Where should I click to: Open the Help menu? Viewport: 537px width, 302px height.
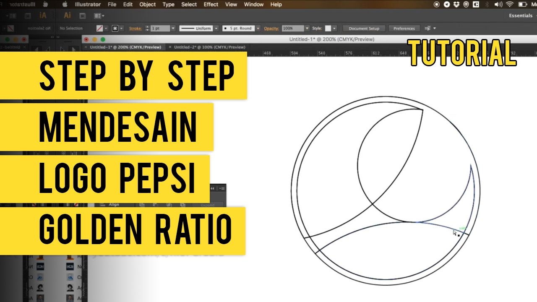point(276,5)
